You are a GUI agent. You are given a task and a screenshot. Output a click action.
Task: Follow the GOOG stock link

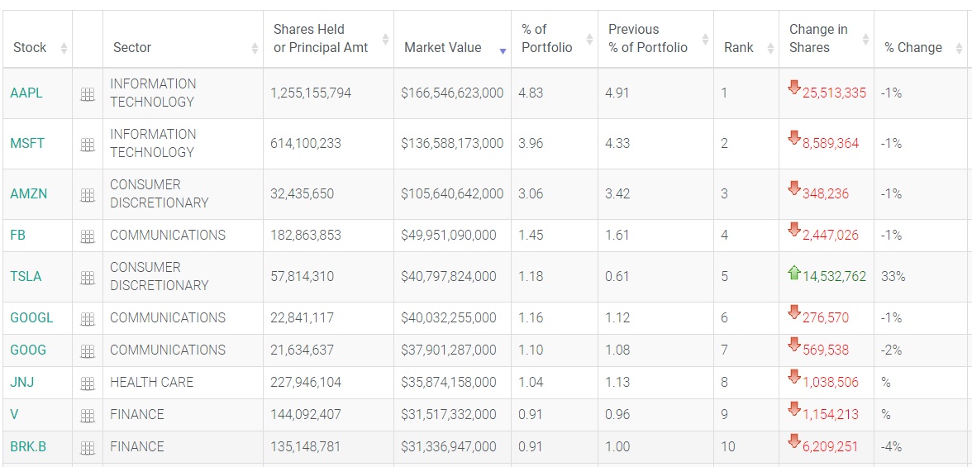(28, 350)
